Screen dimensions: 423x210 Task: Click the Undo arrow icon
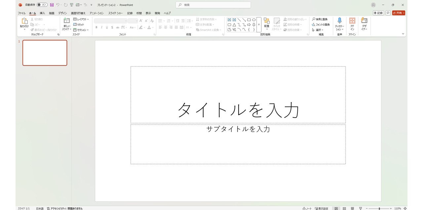58,5
